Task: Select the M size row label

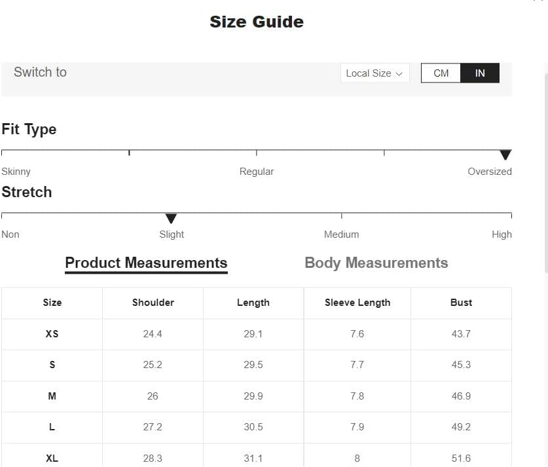Action: [x=52, y=396]
